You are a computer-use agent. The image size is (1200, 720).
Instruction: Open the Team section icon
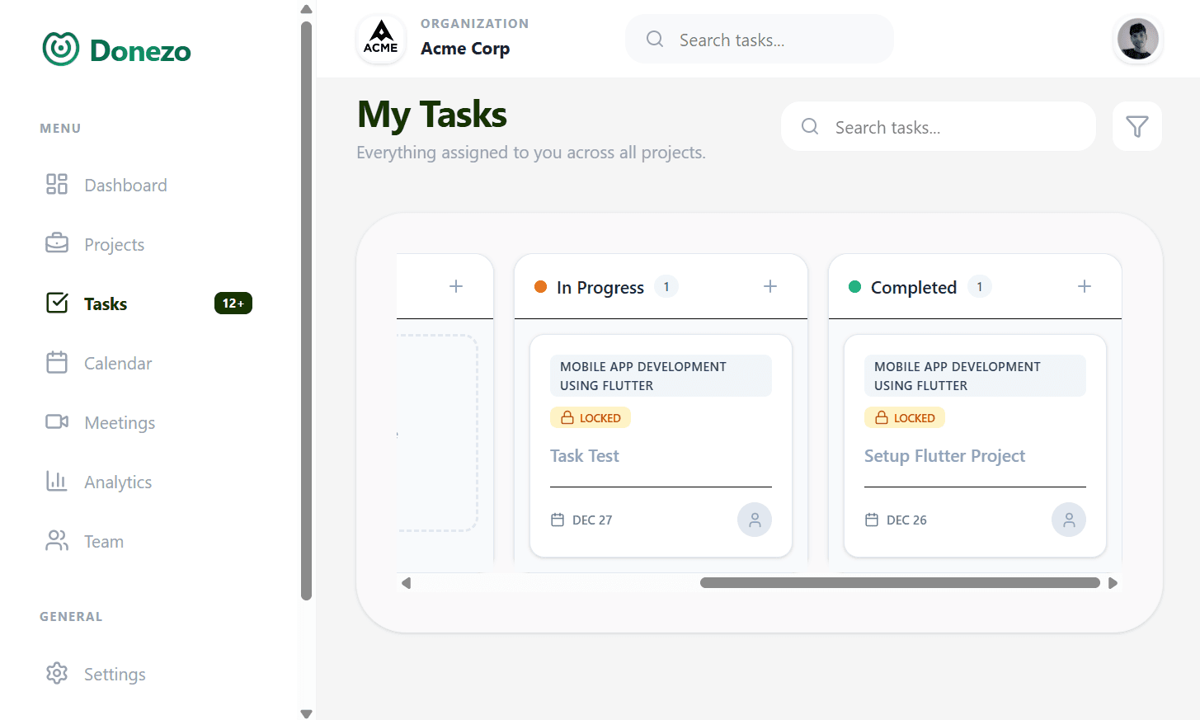coord(56,541)
